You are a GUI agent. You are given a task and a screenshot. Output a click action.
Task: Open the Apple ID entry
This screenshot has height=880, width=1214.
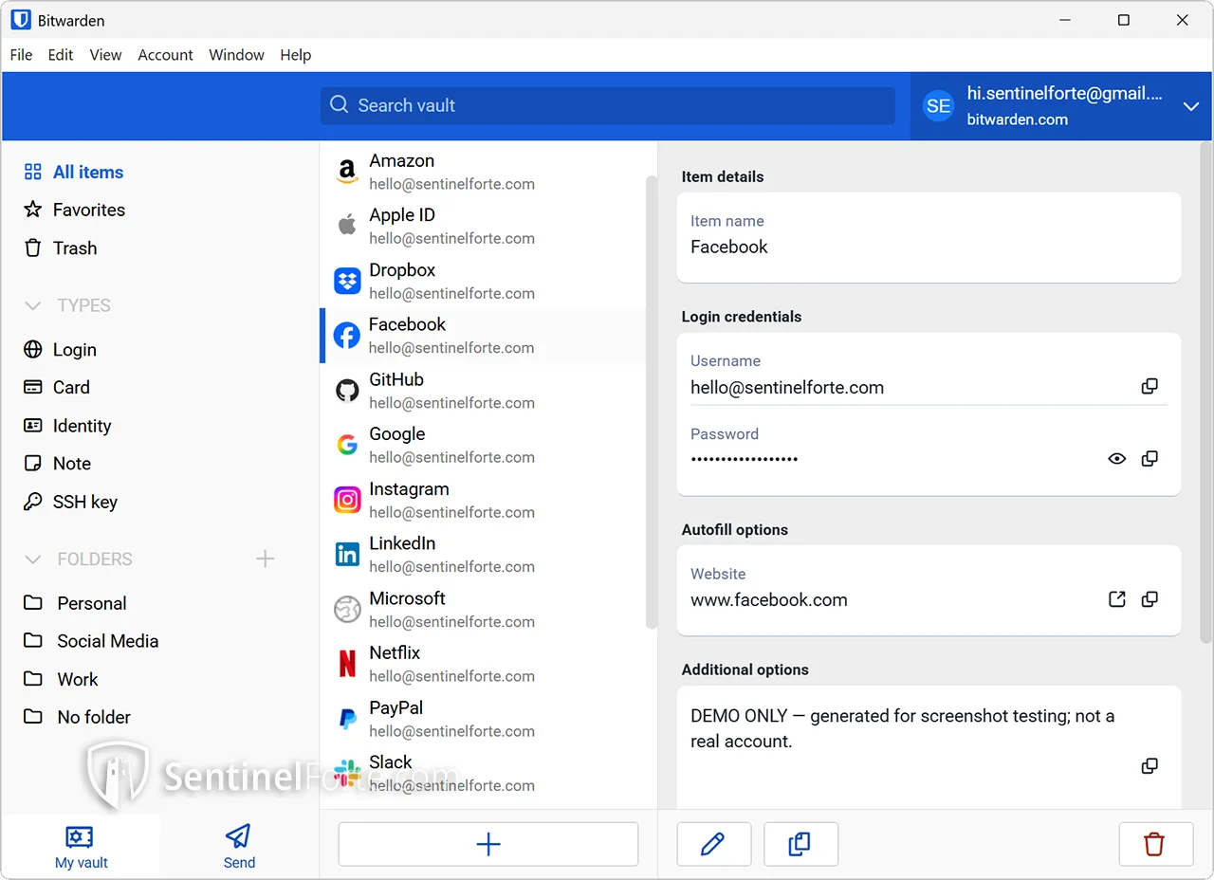(x=484, y=226)
